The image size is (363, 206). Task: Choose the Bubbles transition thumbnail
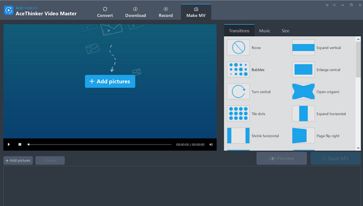[238, 69]
